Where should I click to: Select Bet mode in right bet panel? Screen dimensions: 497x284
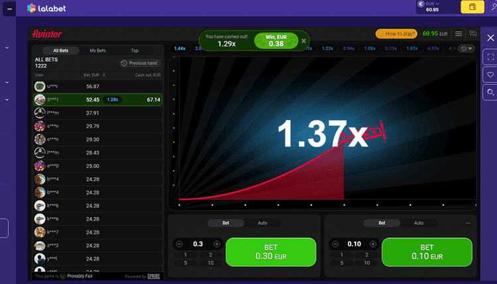click(x=382, y=223)
